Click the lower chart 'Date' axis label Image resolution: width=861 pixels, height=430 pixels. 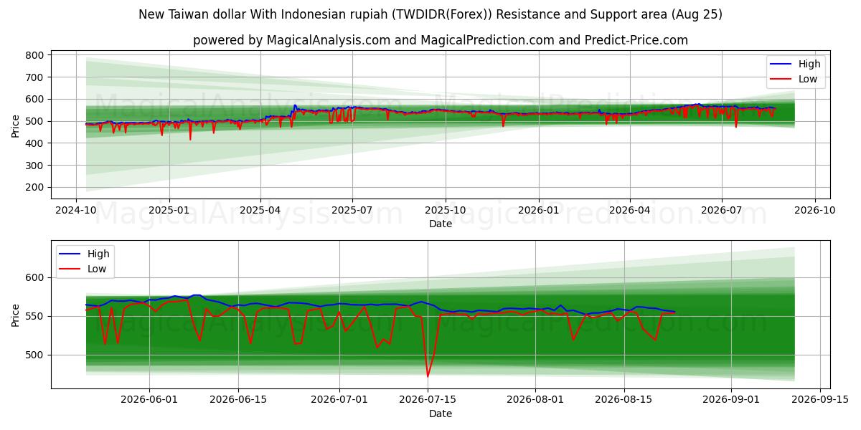click(x=441, y=414)
